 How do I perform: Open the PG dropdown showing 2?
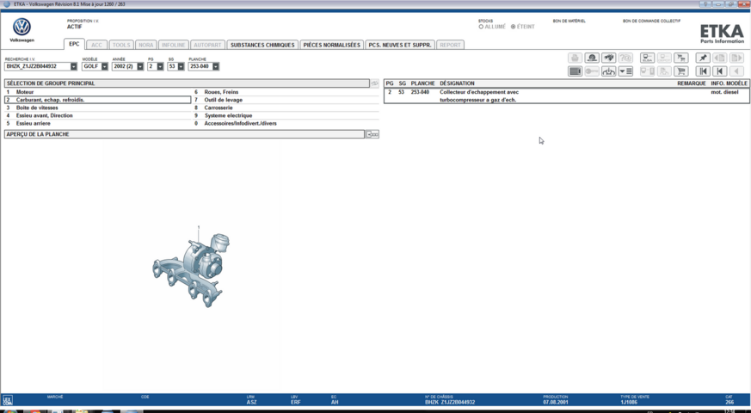coord(160,66)
